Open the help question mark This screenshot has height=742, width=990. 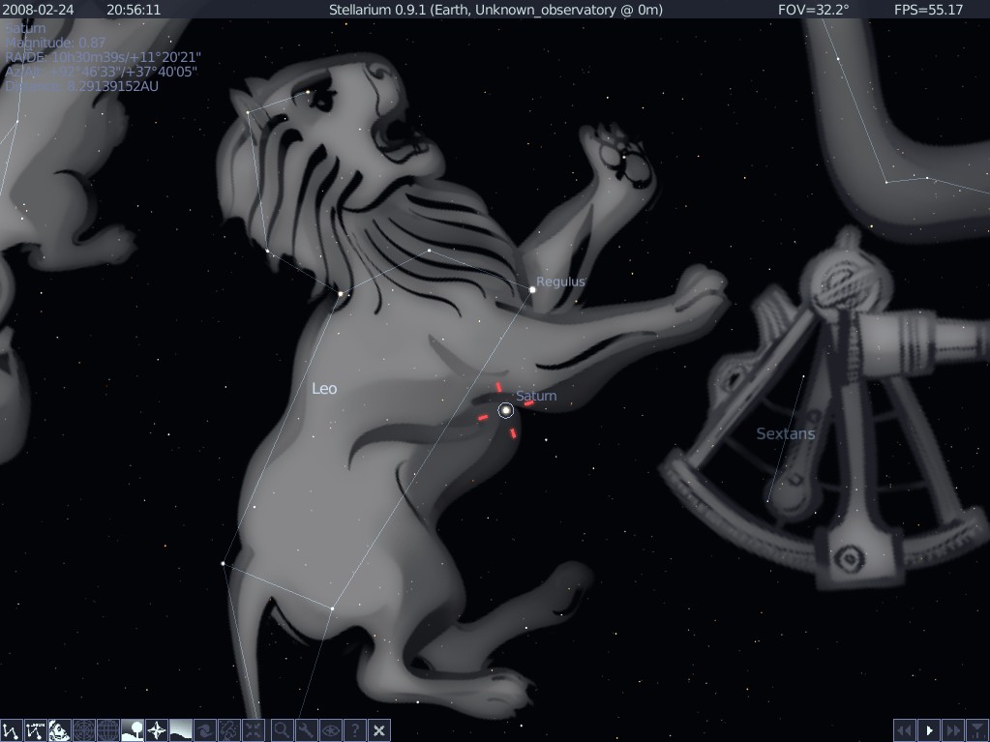(354, 730)
